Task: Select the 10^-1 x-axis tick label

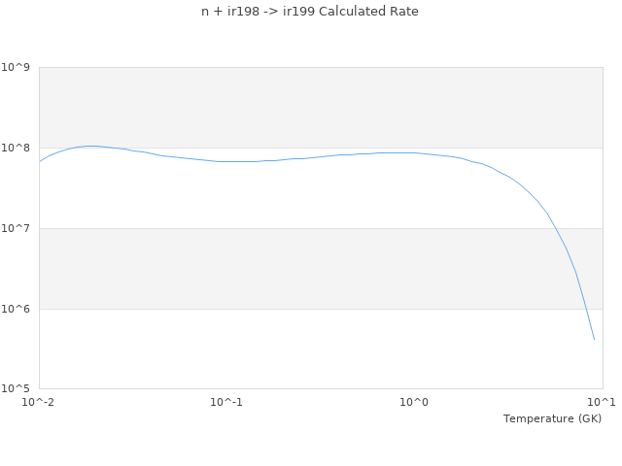Action: pyautogui.click(x=226, y=402)
